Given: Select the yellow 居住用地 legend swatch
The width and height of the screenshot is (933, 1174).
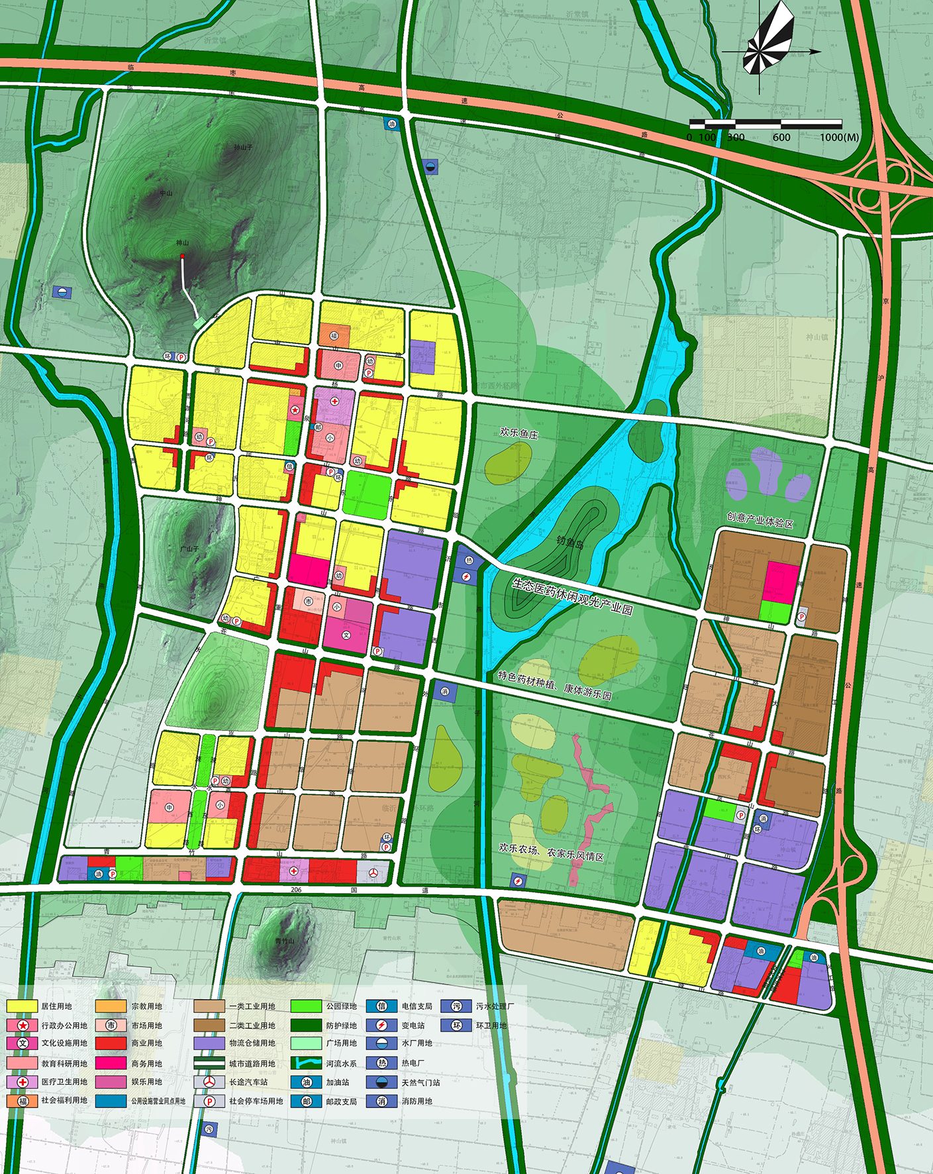Looking at the screenshot, I should pyautogui.click(x=23, y=1006).
